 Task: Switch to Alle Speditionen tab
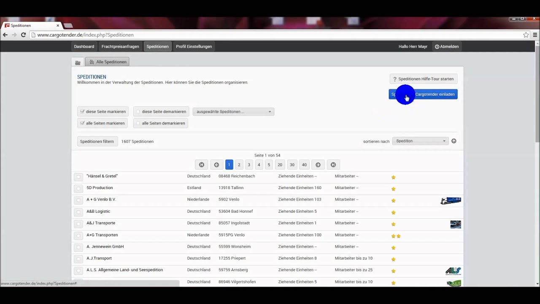pyautogui.click(x=107, y=62)
